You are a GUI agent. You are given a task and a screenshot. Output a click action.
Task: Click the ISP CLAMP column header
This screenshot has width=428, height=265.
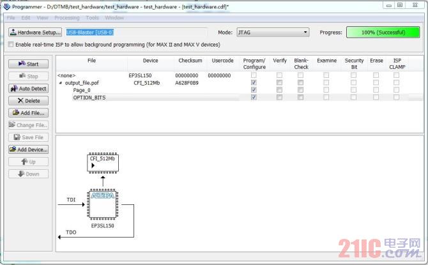click(397, 64)
